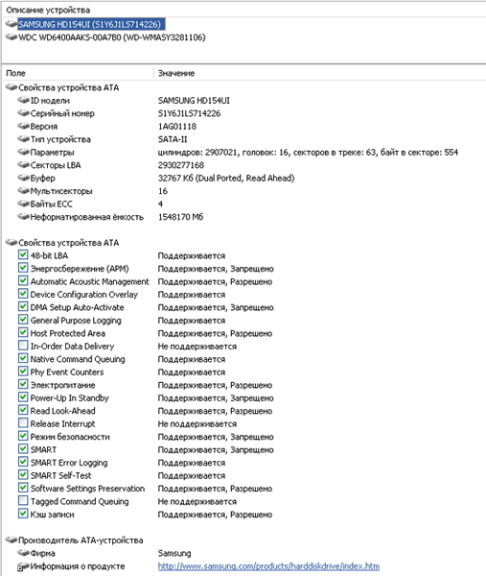Toggle the 48-bit LBA checkbox
486x576 pixels.
click(23, 254)
